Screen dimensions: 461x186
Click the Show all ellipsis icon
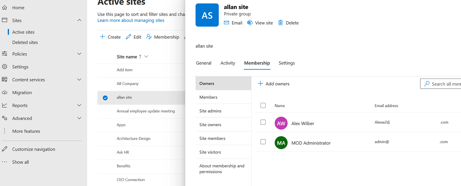[5, 162]
